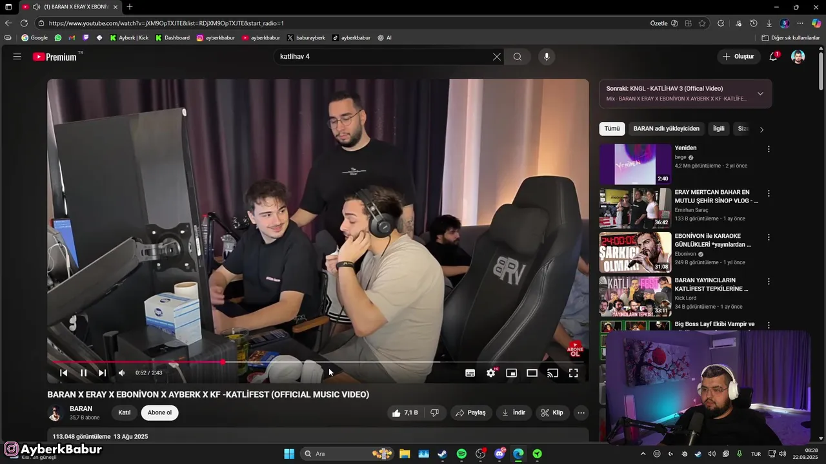Open options for Sinop Vlog video
The height and width of the screenshot is (464, 826).
(768, 193)
